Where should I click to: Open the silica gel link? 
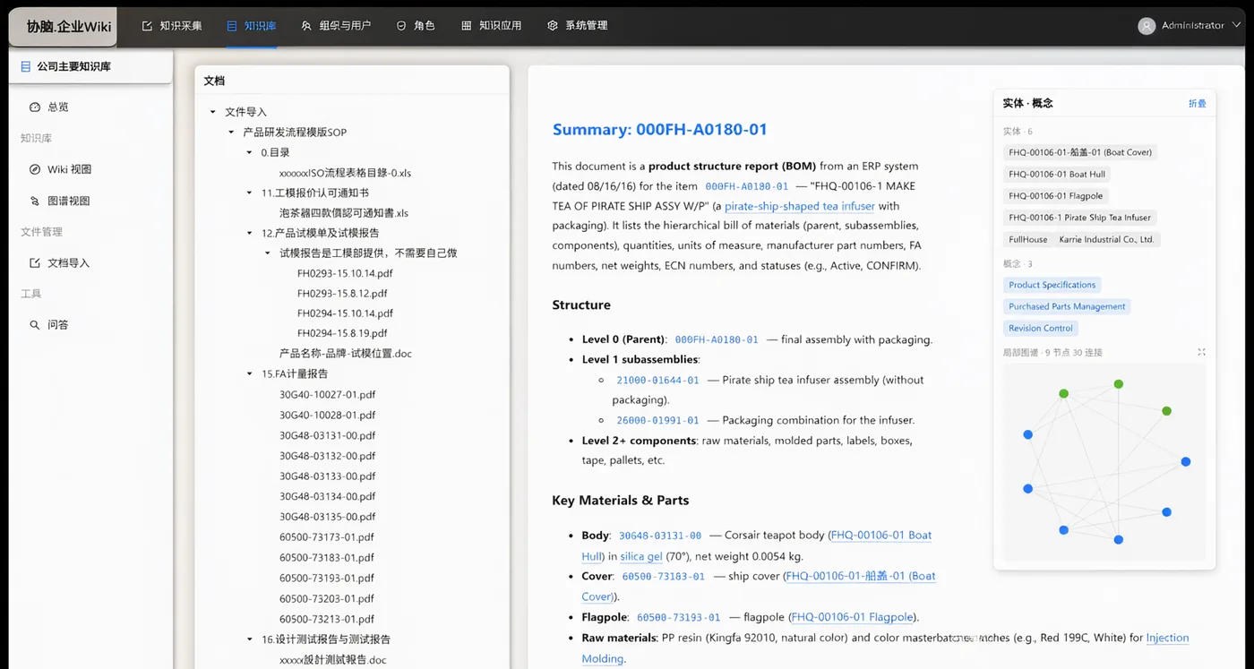[641, 556]
